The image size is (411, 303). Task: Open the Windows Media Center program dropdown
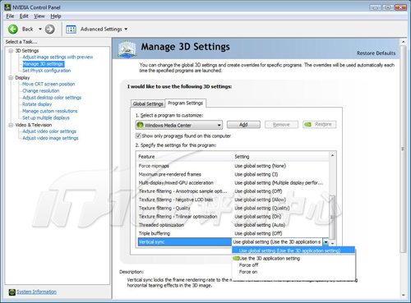179,125
